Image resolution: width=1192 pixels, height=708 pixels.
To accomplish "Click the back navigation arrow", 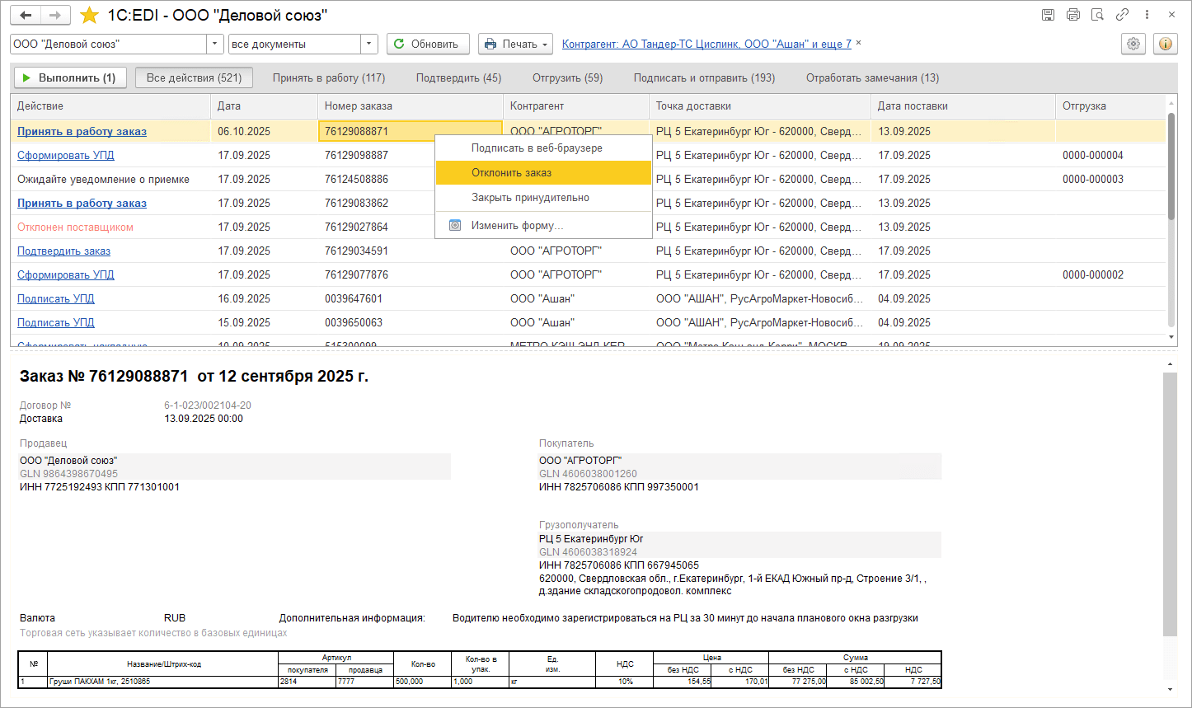I will 26,15.
